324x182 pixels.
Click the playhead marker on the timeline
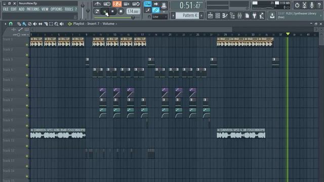tap(288, 34)
